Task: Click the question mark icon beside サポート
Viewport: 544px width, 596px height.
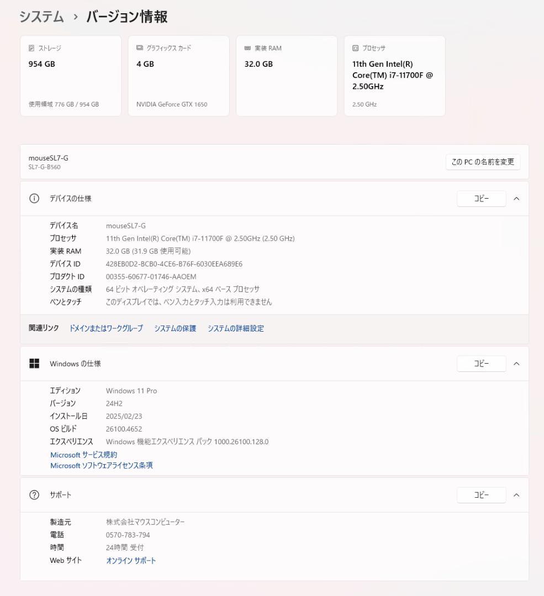Action: tap(35, 495)
